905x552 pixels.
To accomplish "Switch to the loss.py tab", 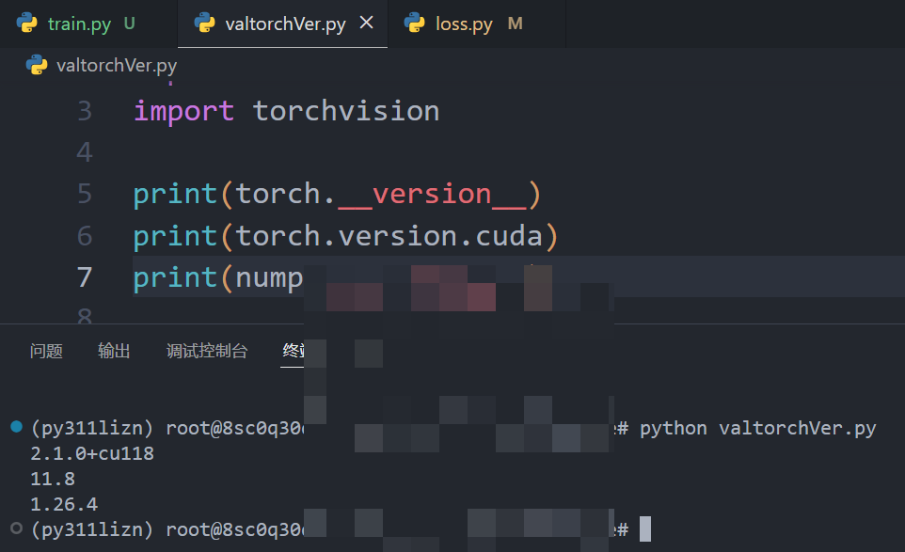I will [467, 23].
